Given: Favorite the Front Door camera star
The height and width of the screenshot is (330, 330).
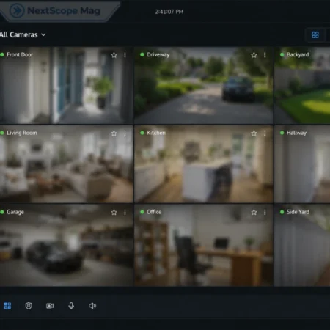Looking at the screenshot, I should pyautogui.click(x=114, y=55).
